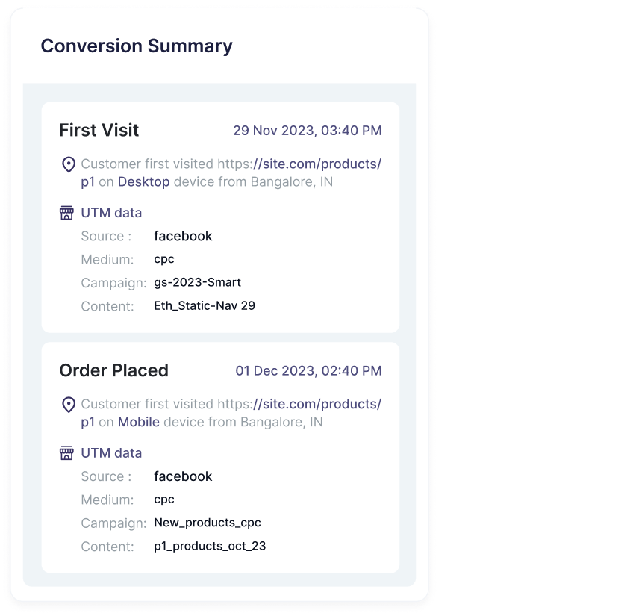The width and height of the screenshot is (633, 616).
Task: Click the Desktop device link
Action: point(144,181)
